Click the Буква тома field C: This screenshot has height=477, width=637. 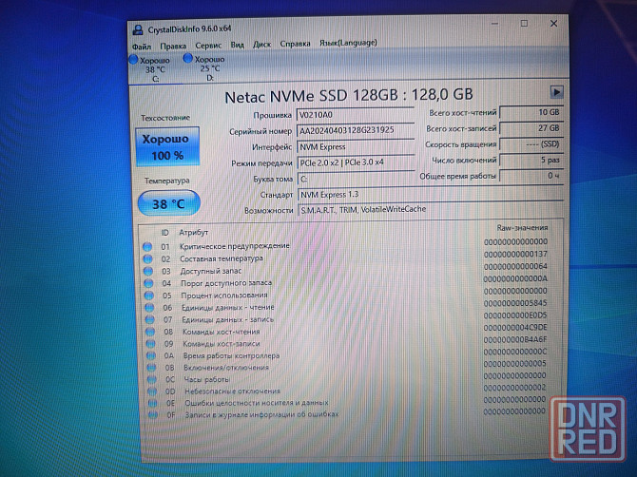[x=357, y=179]
